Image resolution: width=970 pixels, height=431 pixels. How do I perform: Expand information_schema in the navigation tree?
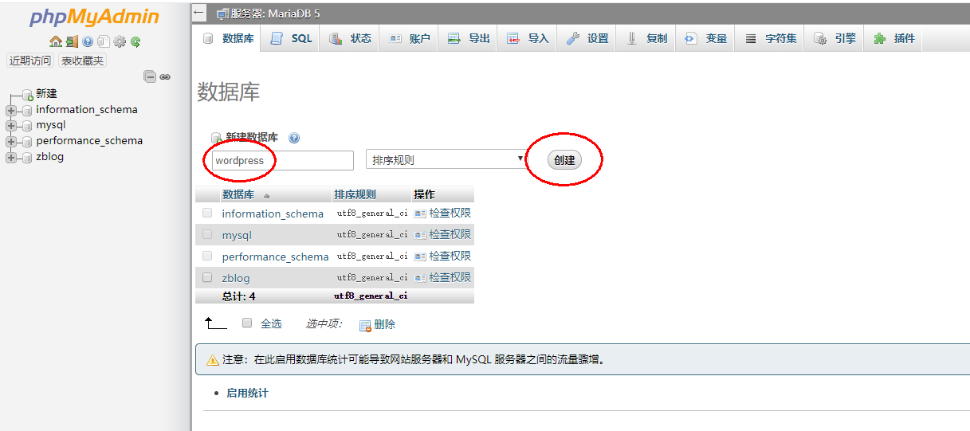tap(11, 111)
